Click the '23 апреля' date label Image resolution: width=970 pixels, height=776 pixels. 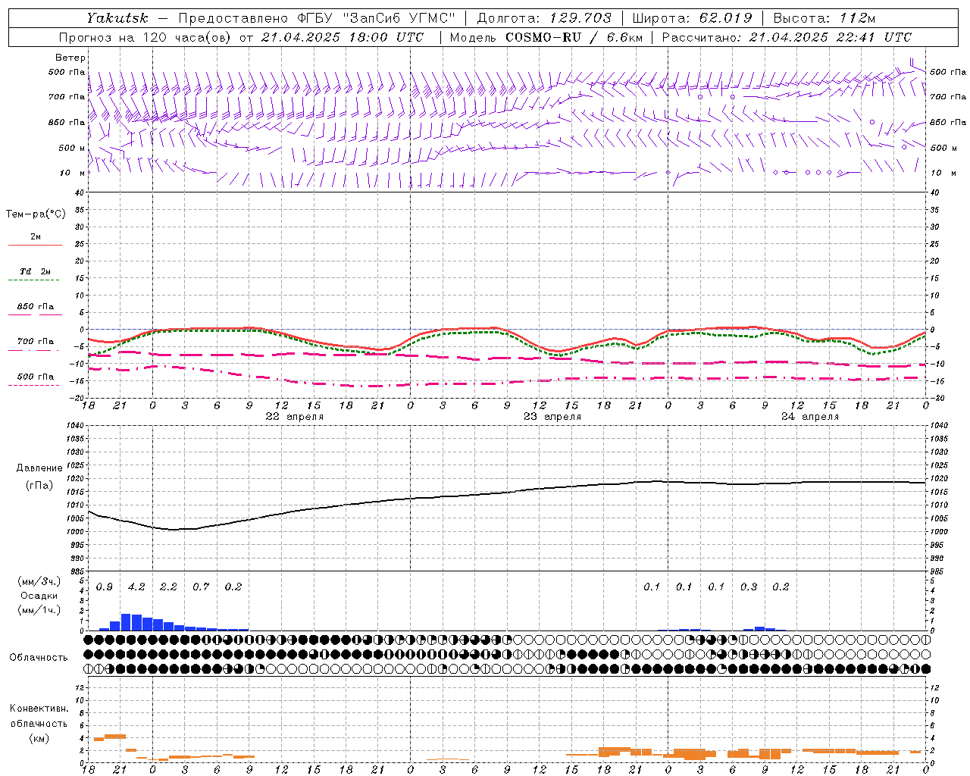552,417
